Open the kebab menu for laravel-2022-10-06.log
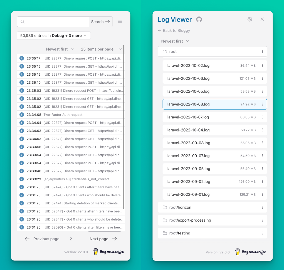Image resolution: width=284 pixels, height=270 pixels. 262,78
